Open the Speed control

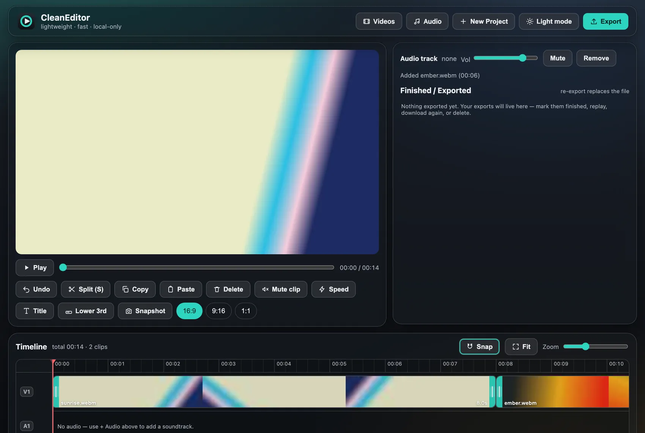(x=334, y=289)
